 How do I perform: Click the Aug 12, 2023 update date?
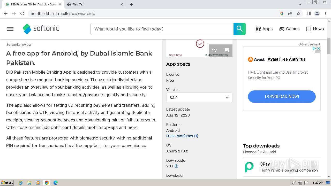pyautogui.click(x=178, y=115)
